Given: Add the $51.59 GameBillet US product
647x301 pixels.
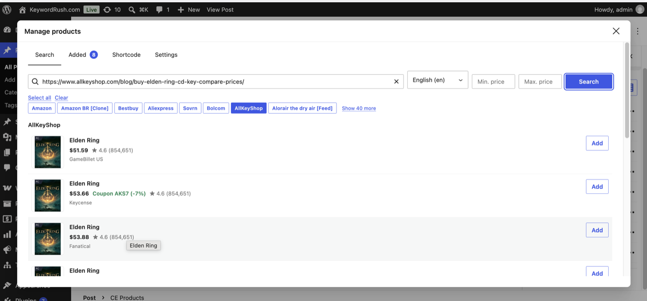Looking at the screenshot, I should coord(597,143).
